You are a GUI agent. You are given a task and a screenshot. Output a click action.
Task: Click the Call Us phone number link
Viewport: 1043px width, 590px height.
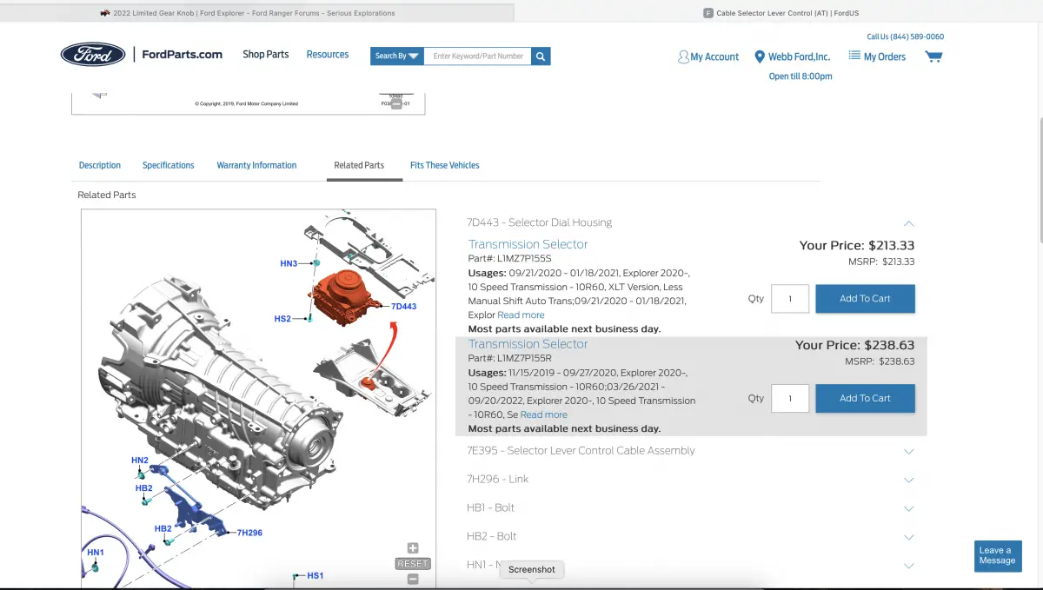[x=905, y=36]
